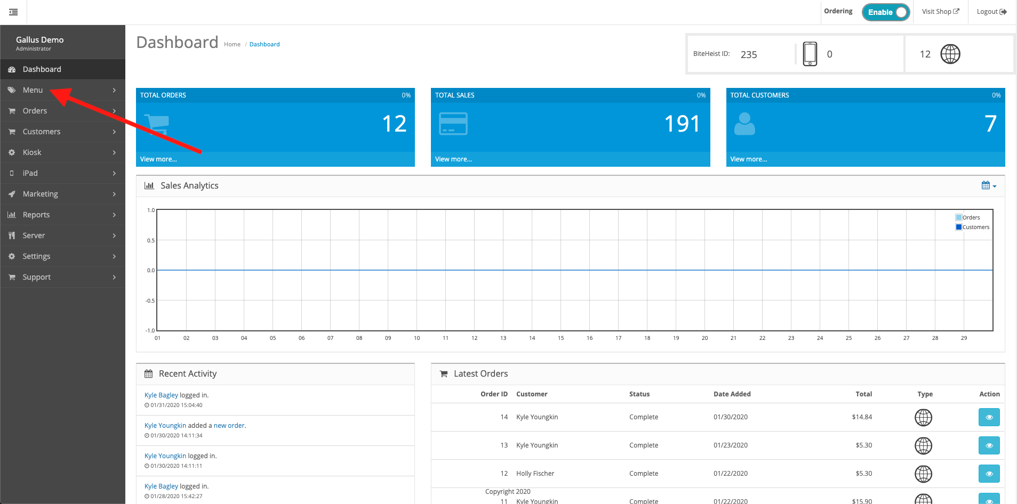Click the $14.84 total for order 14
The width and height of the screenshot is (1017, 504).
tap(862, 417)
